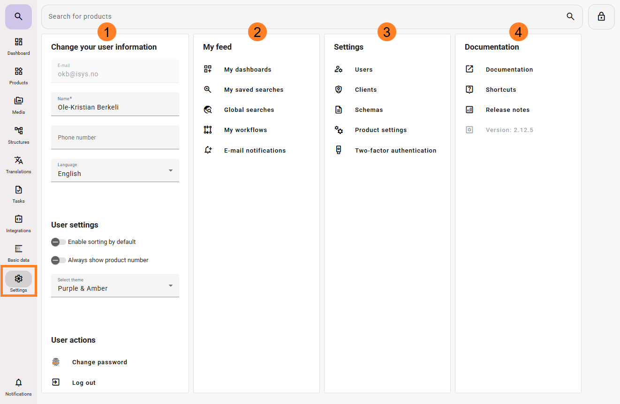Click the purple search icon in sidebar

coord(18,17)
